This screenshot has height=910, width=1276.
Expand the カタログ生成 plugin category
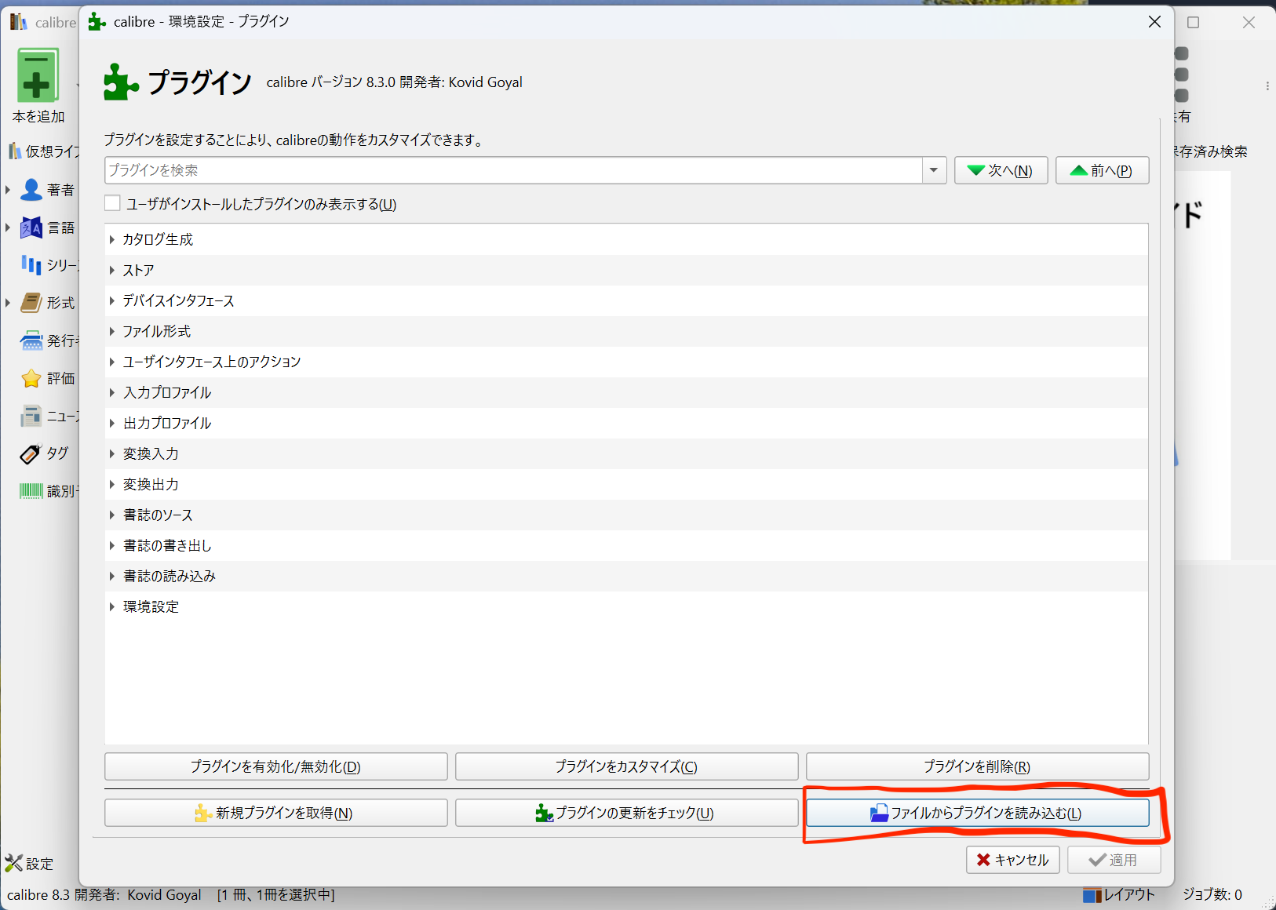point(112,240)
